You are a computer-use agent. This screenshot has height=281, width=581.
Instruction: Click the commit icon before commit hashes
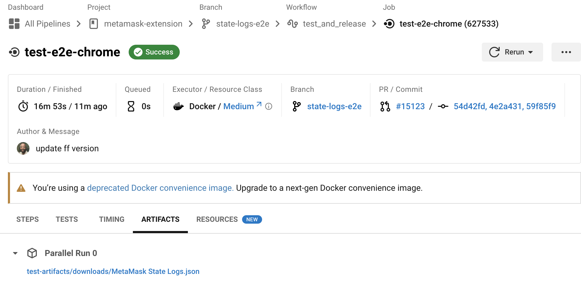[x=443, y=106]
